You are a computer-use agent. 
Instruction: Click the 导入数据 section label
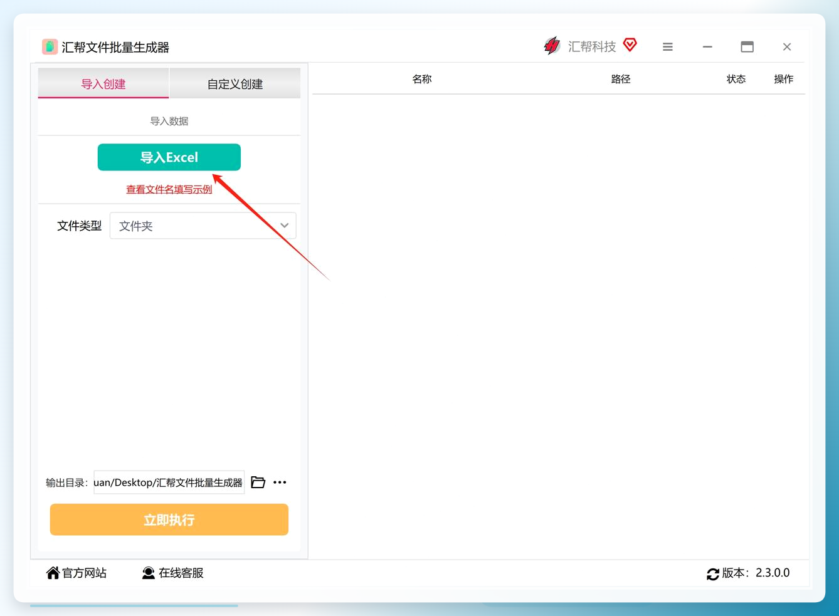pos(169,121)
